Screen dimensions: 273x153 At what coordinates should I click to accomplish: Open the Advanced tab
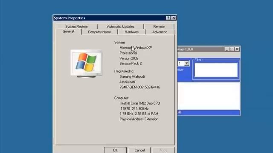pos(160,32)
